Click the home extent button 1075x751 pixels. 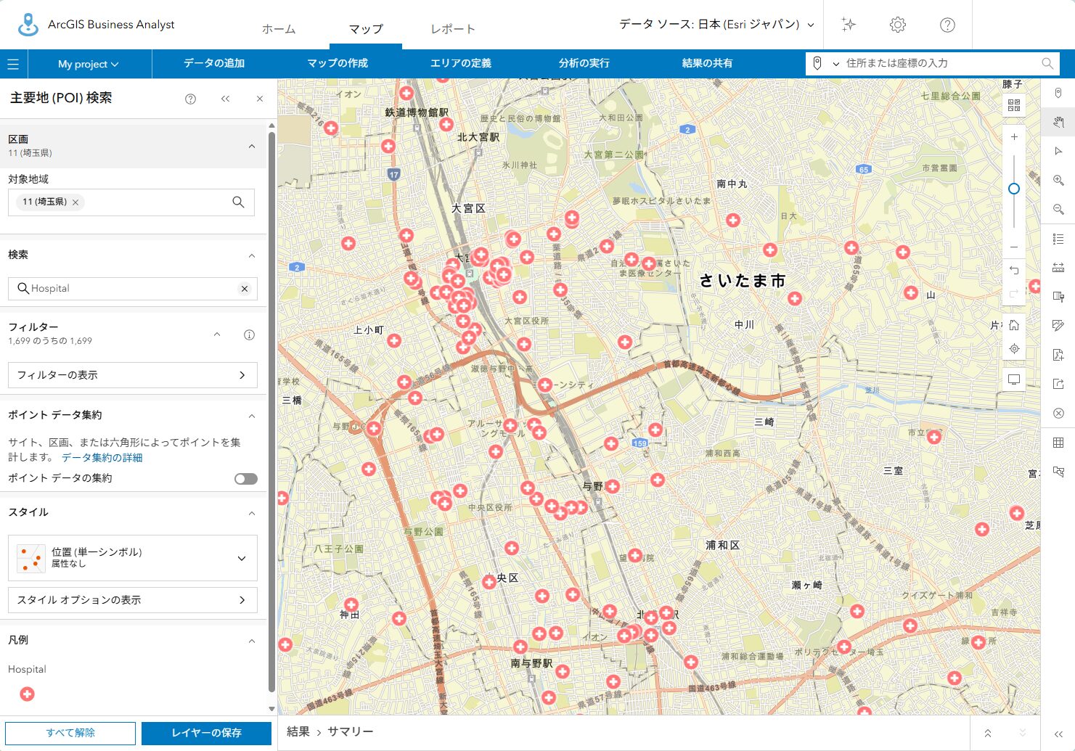pos(1014,325)
